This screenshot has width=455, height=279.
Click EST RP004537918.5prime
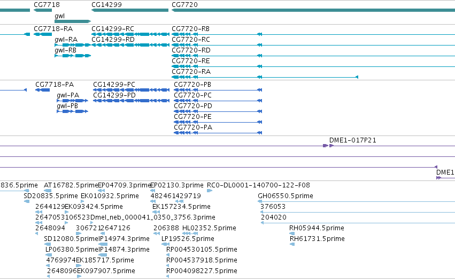point(202,260)
